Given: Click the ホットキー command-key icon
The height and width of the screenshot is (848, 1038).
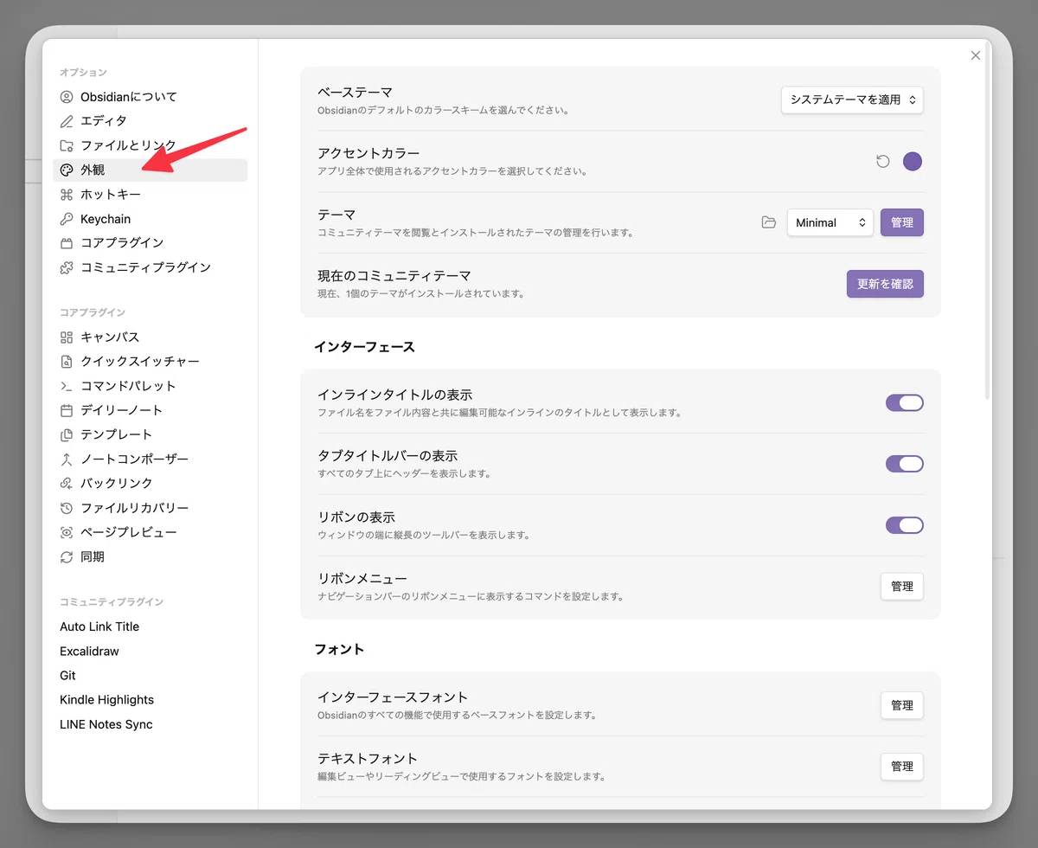Looking at the screenshot, I should (67, 195).
